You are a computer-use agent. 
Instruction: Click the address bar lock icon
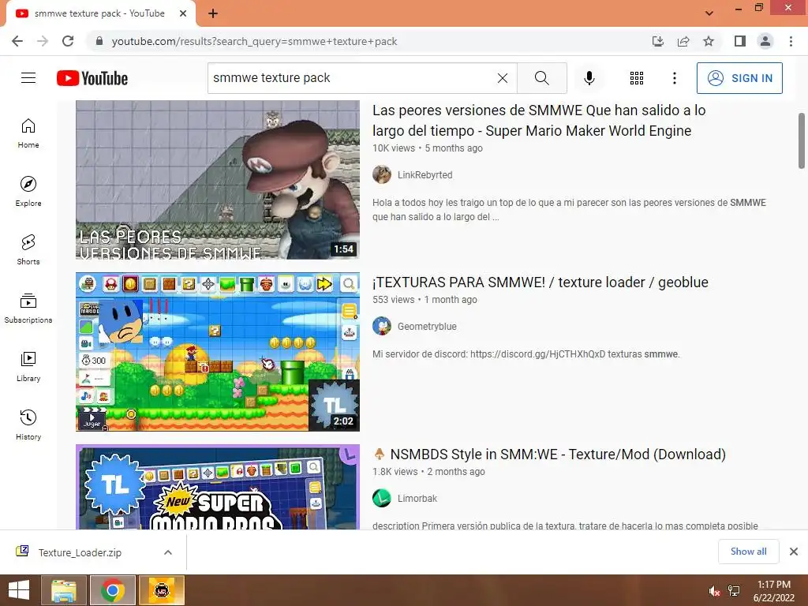[x=99, y=41]
